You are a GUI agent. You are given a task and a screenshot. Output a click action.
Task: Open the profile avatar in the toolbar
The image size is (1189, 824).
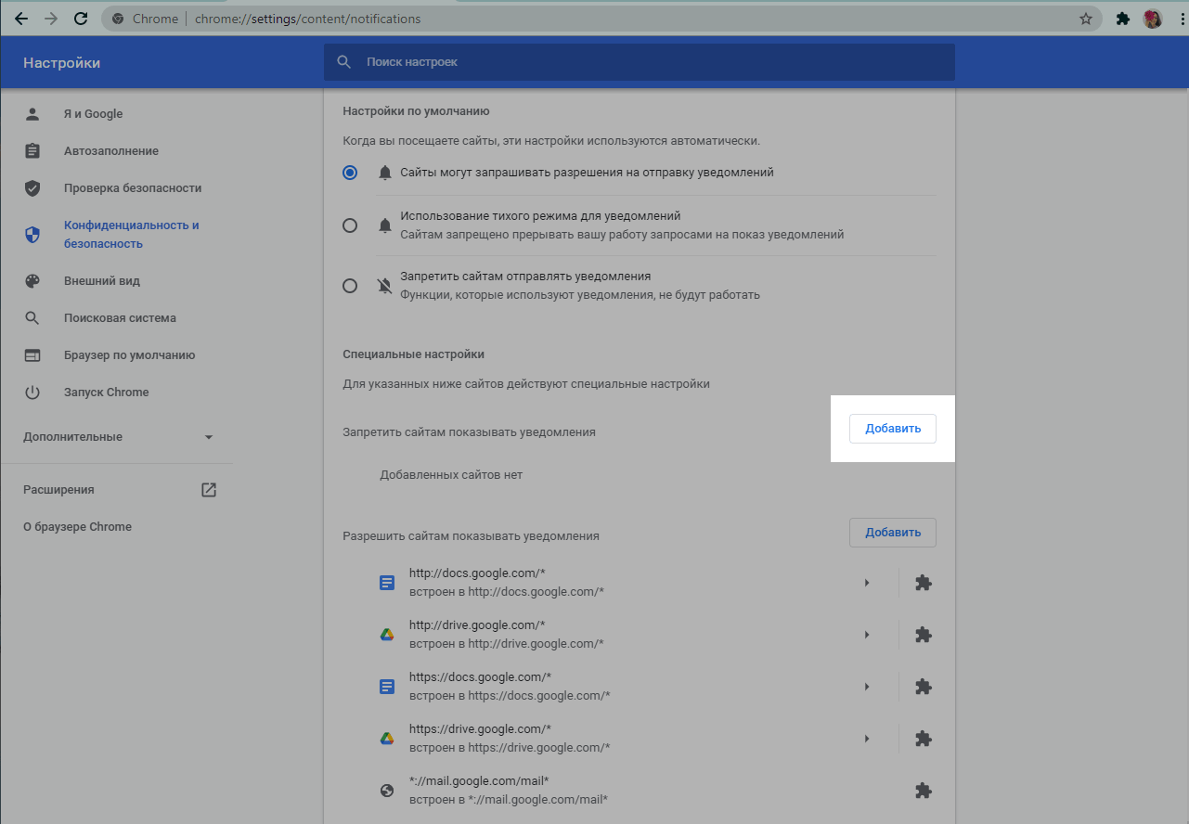(1153, 19)
